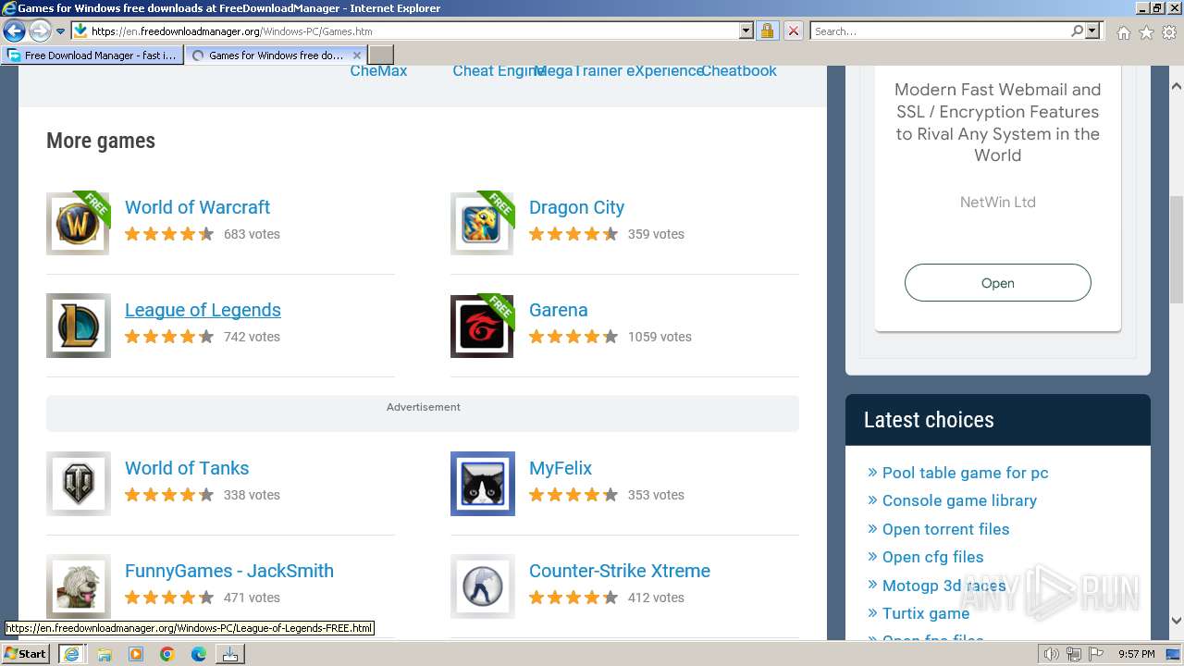Expand the address bar history dropdown
The image size is (1184, 666).
(746, 31)
